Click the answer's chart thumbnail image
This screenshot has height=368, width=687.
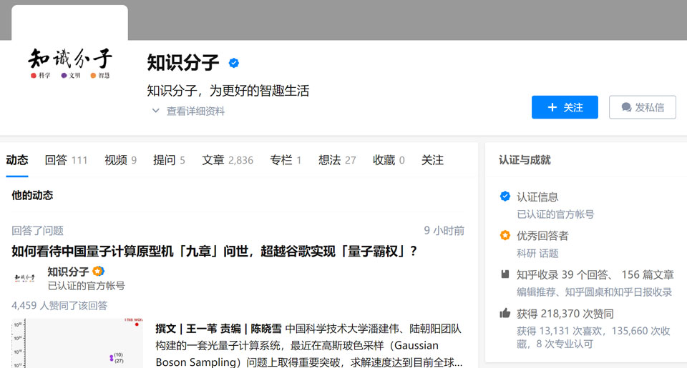[77, 344]
